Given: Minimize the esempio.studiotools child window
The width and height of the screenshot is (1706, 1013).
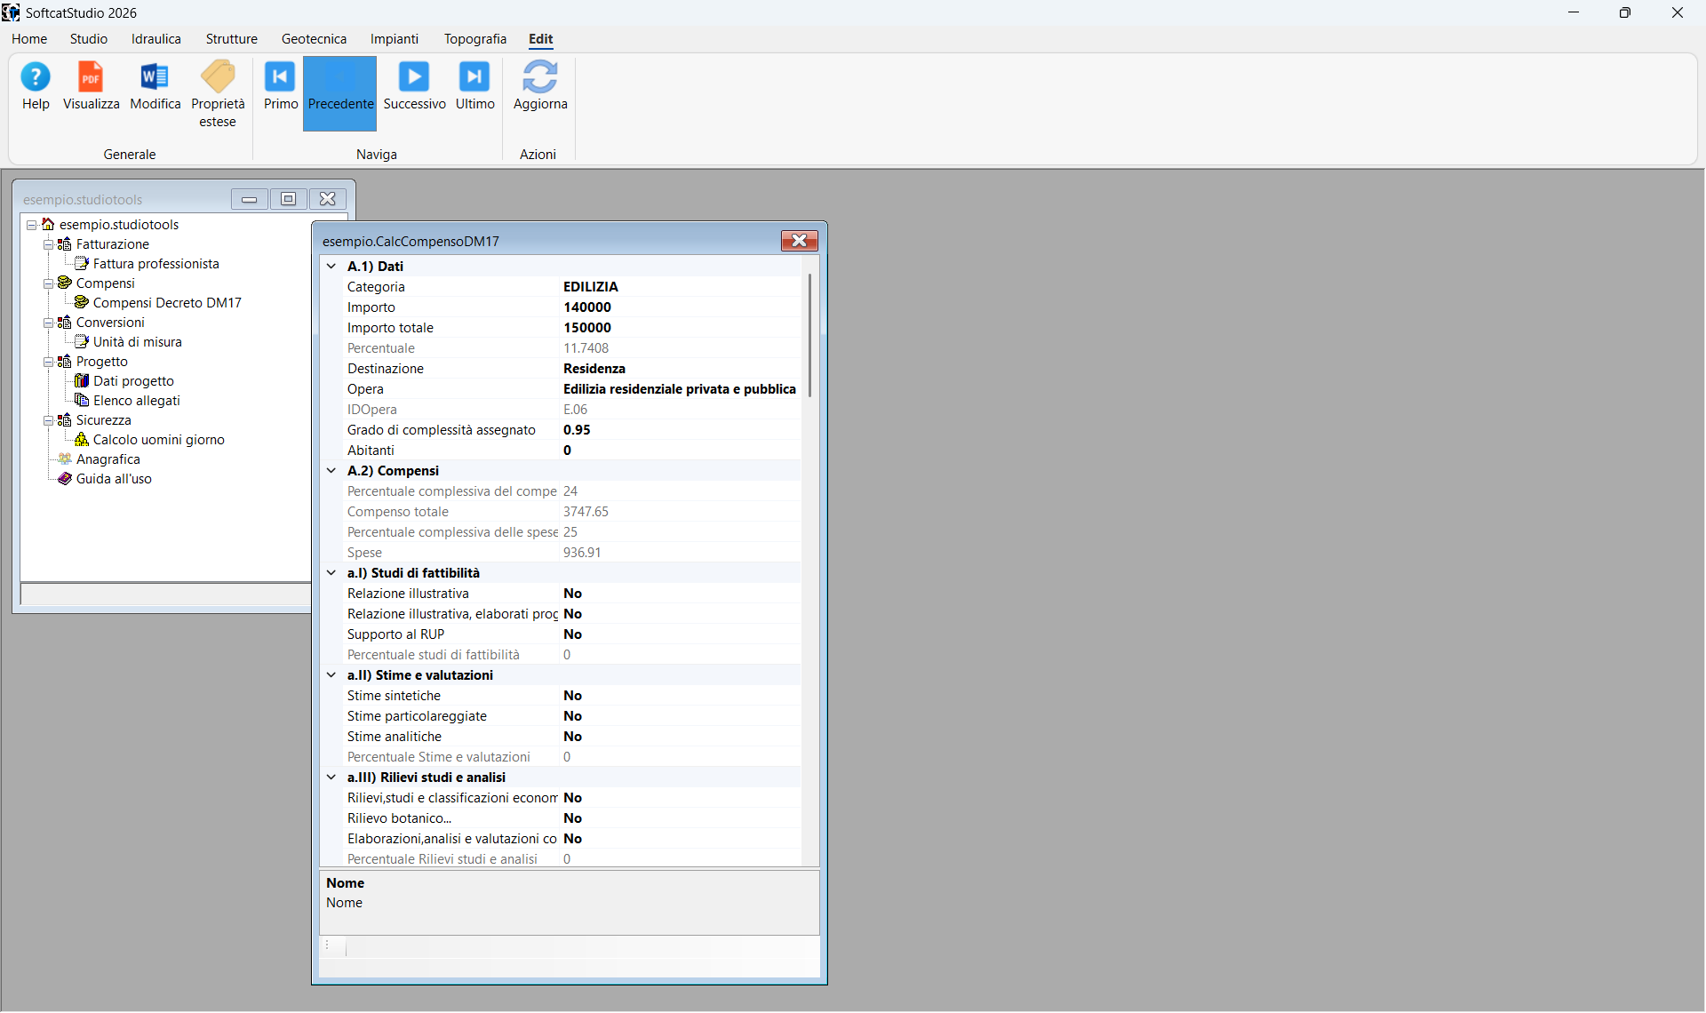Looking at the screenshot, I should click(x=250, y=199).
